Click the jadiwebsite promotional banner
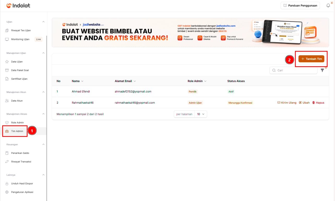Image resolution: width=335 pixels, height=201 pixels. tap(190, 32)
